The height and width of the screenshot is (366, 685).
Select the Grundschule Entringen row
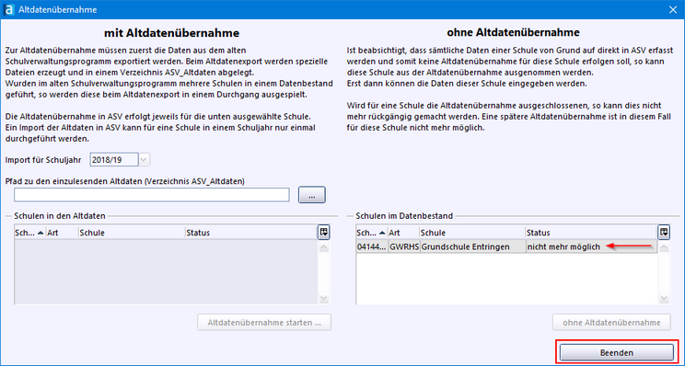(506, 246)
